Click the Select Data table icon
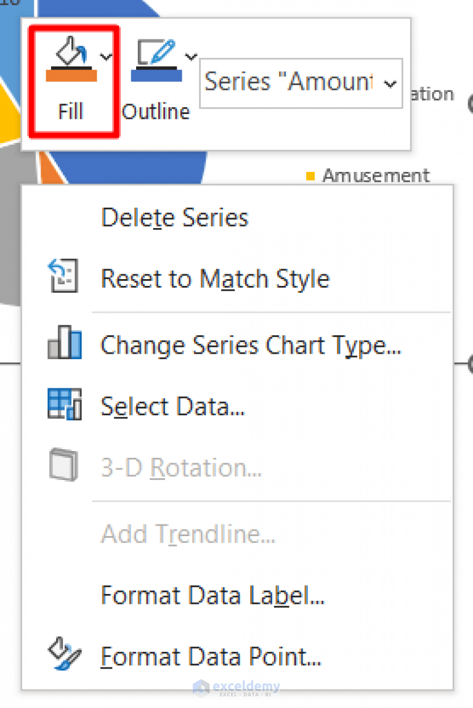Screen dimensions: 473x708 click(63, 404)
